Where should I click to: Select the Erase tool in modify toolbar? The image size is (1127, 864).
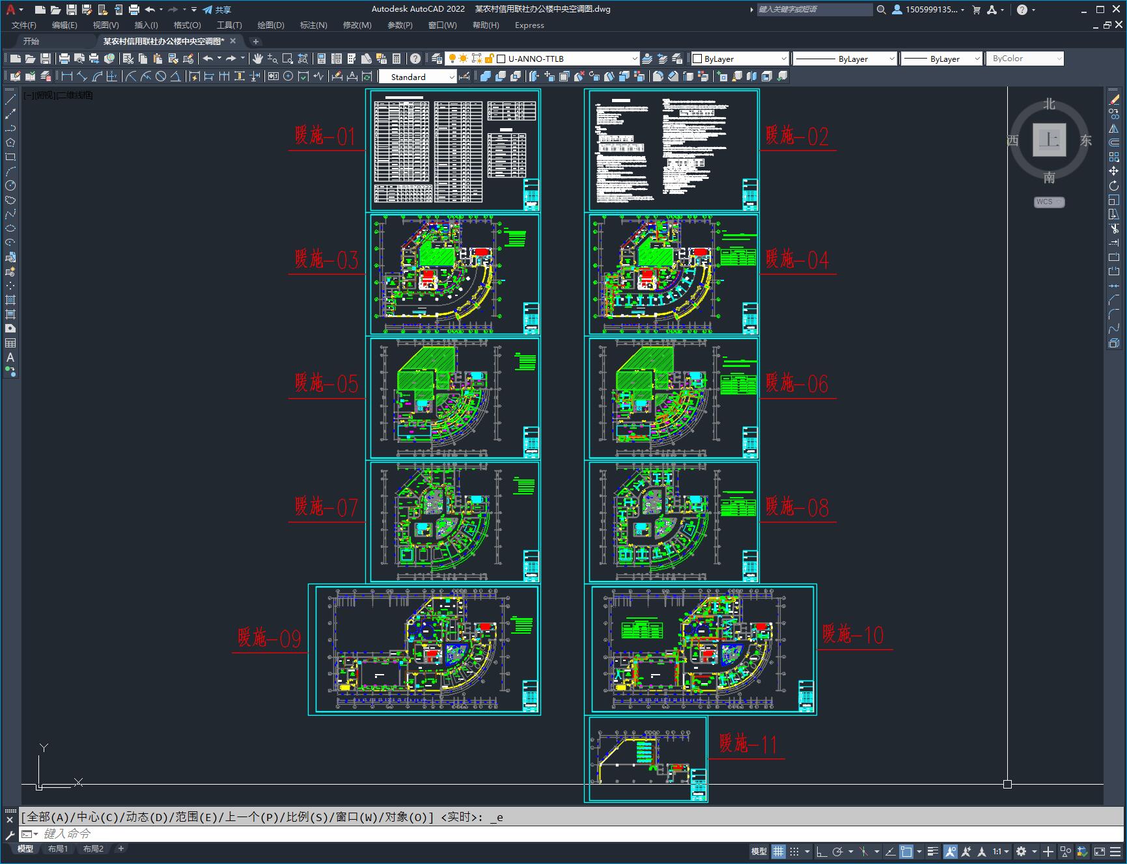(1114, 100)
